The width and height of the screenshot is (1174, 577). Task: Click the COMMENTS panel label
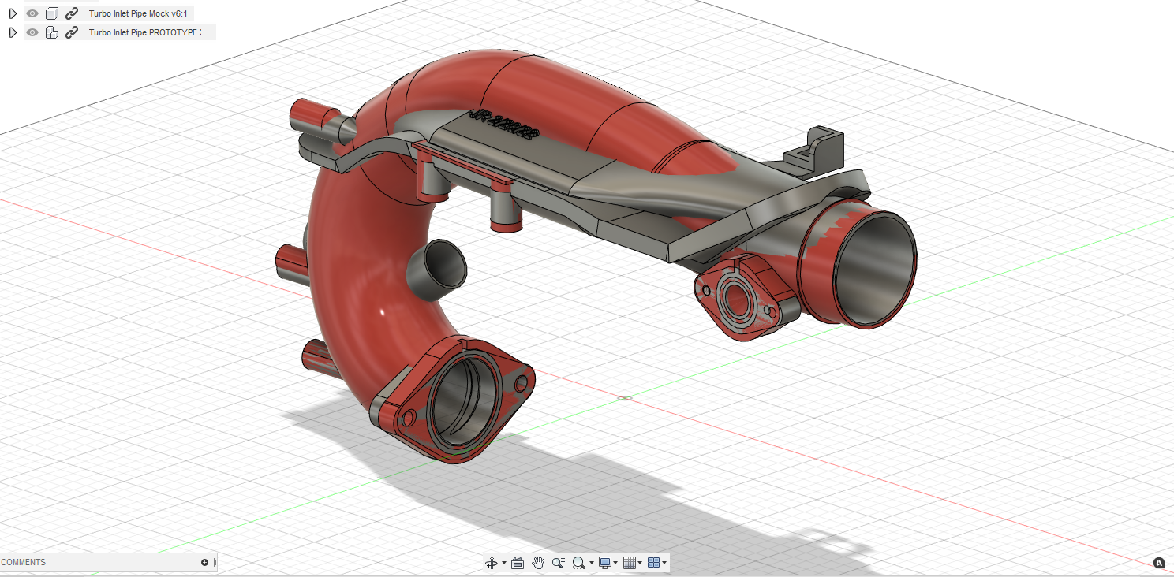coord(24,562)
